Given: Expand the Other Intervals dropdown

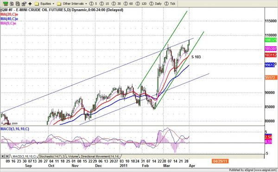Looking at the screenshot, I should click(x=72, y=4).
